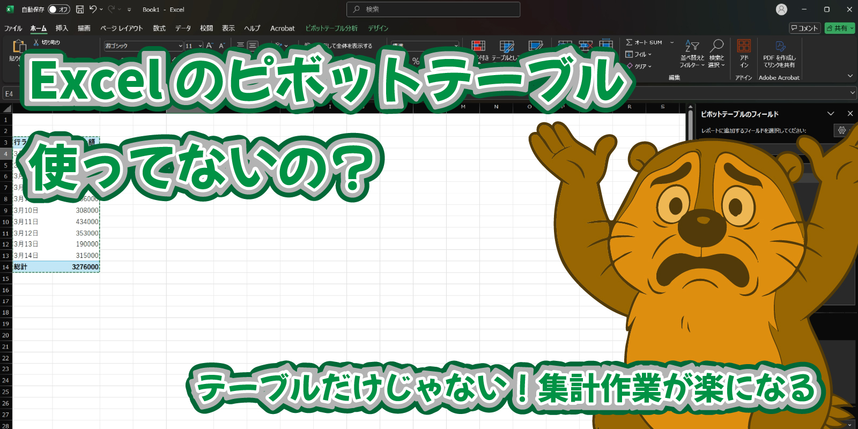Expand the formula bar chevron
The image size is (858, 429).
coord(853,93)
